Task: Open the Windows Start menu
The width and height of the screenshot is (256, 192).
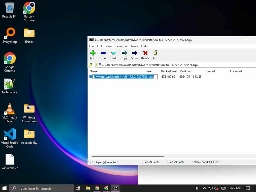Action: click(4, 188)
